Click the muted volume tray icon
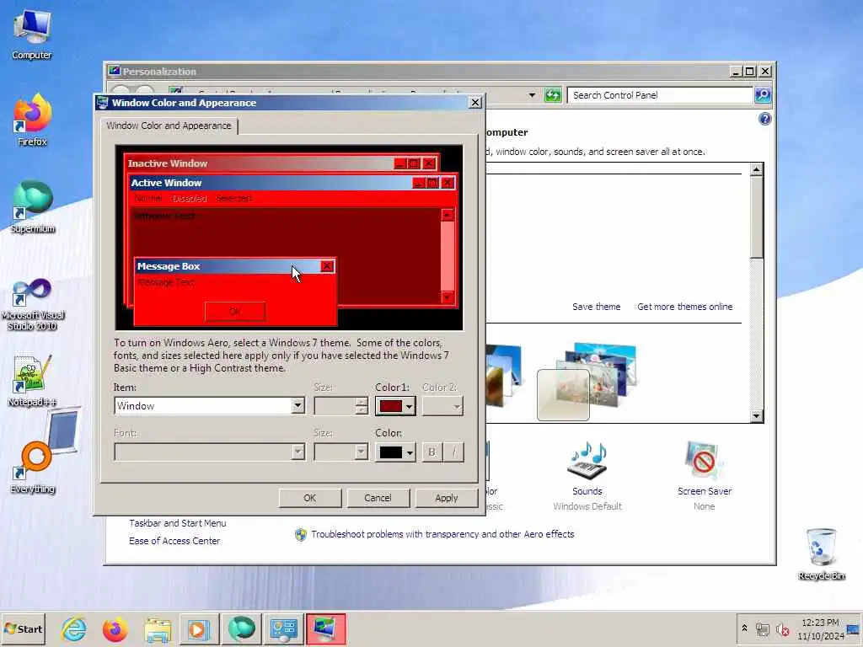Screen dimensions: 863x647 point(782,628)
